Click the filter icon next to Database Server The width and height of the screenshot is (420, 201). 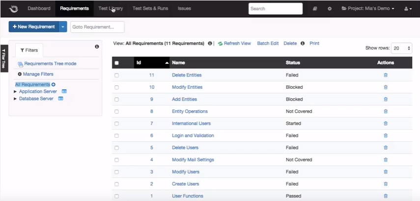[61, 99]
